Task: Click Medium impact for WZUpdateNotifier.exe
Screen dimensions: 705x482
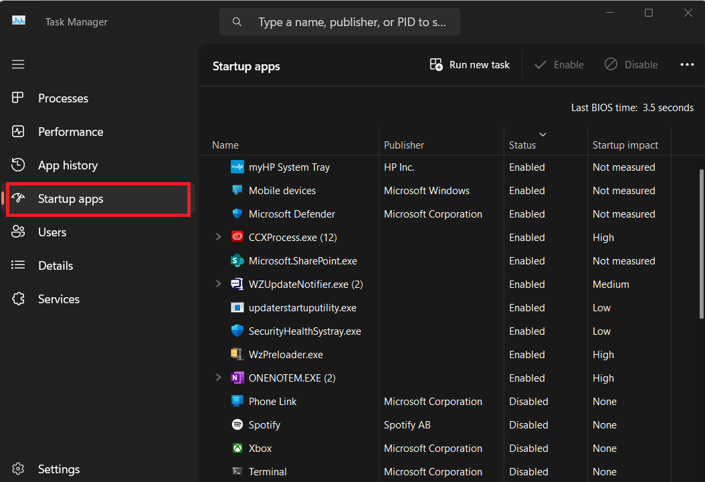Action: coord(611,285)
